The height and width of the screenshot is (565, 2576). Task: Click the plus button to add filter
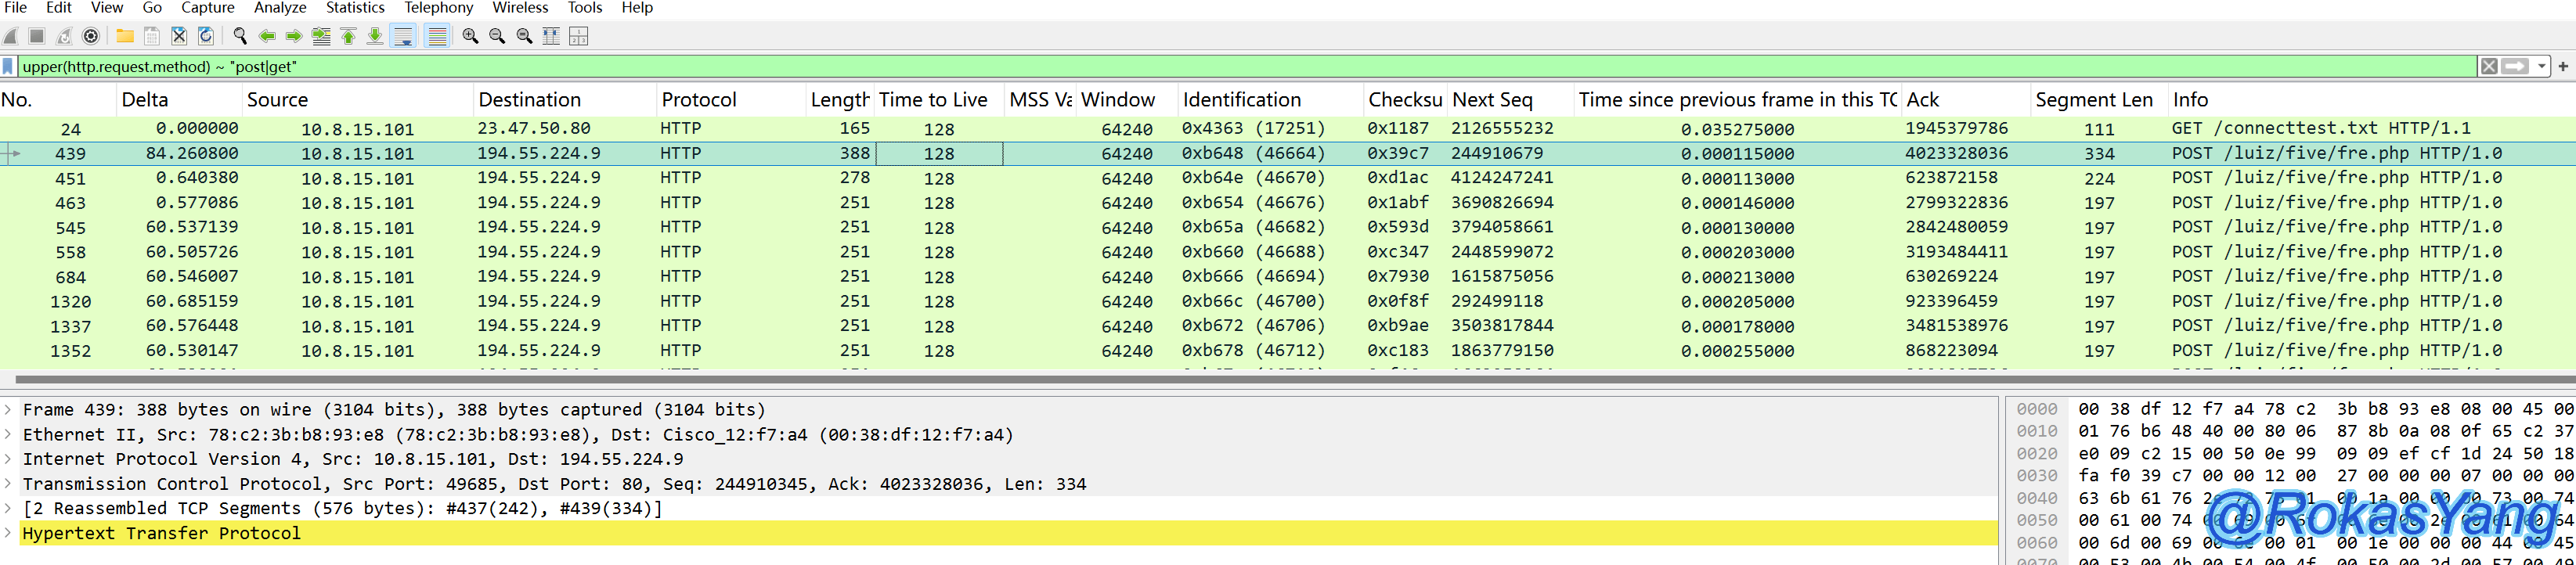pyautogui.click(x=2563, y=67)
